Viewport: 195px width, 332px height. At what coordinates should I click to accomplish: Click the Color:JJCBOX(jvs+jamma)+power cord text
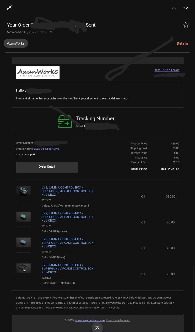[x=65, y=206]
